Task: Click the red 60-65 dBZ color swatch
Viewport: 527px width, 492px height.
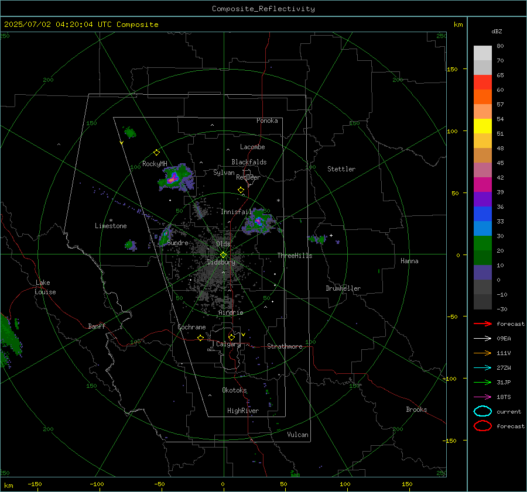Action: 482,82
